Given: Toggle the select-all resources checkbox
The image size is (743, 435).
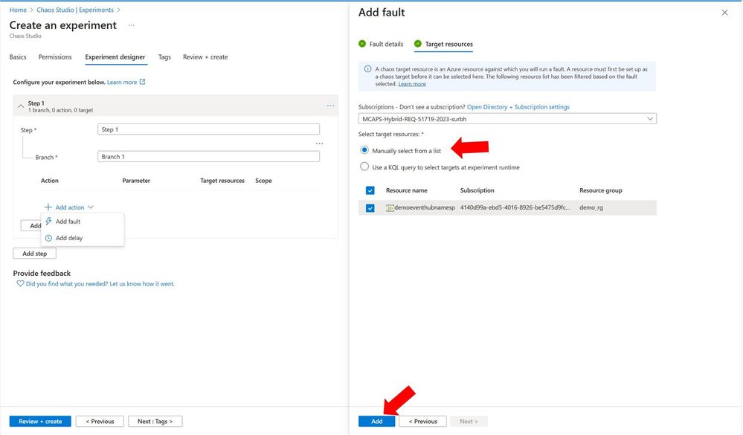Looking at the screenshot, I should (x=370, y=190).
